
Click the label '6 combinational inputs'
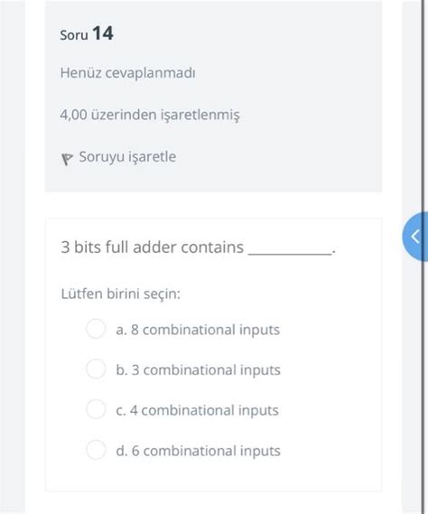tap(206, 451)
